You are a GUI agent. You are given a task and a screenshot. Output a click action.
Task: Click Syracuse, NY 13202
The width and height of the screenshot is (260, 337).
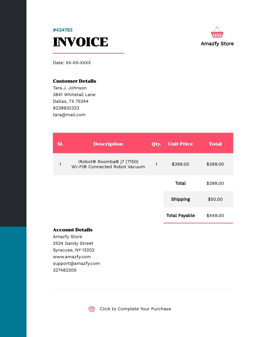coord(74,250)
